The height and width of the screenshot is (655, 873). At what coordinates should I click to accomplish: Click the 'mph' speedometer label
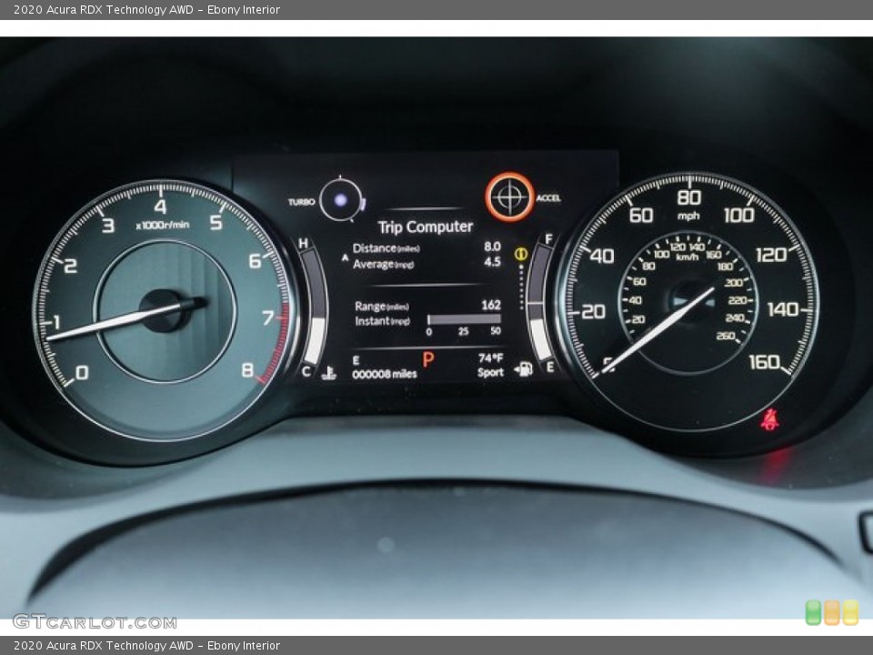(688, 216)
